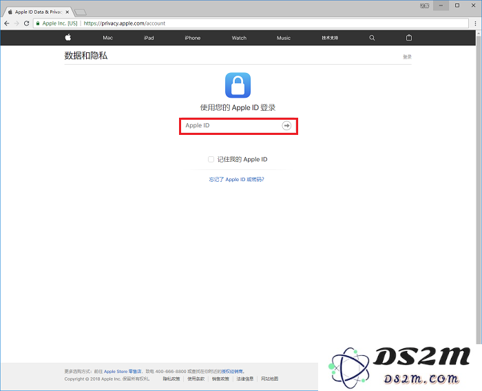Click the 使用您的 Apple ID 登录 heading
The width and height of the screenshot is (482, 391).
238,107
